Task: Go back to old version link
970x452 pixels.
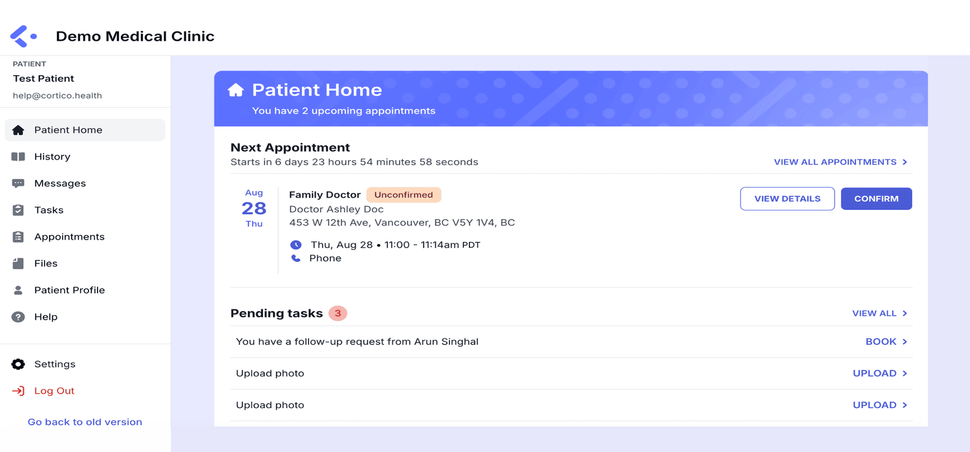Action: pyautogui.click(x=85, y=422)
